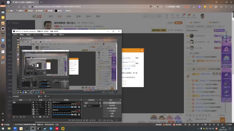
Task: Move source up in 来源 panel
Action: [44, 117]
